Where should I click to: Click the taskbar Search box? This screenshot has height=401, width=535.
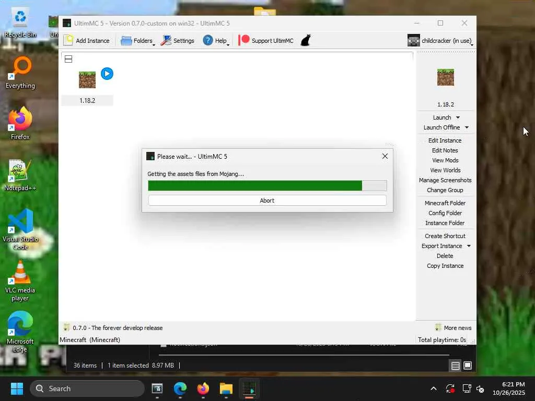pos(87,388)
